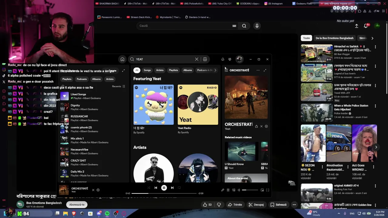Viewport: 388px width, 218px height.
Task: Open options for Himachol vs Sarbick video
Action: [x=375, y=47]
